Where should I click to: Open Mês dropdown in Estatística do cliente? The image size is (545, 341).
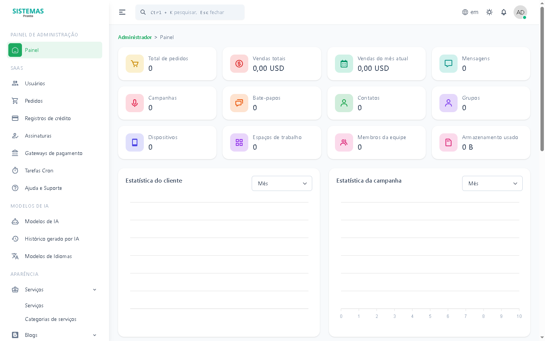[282, 183]
